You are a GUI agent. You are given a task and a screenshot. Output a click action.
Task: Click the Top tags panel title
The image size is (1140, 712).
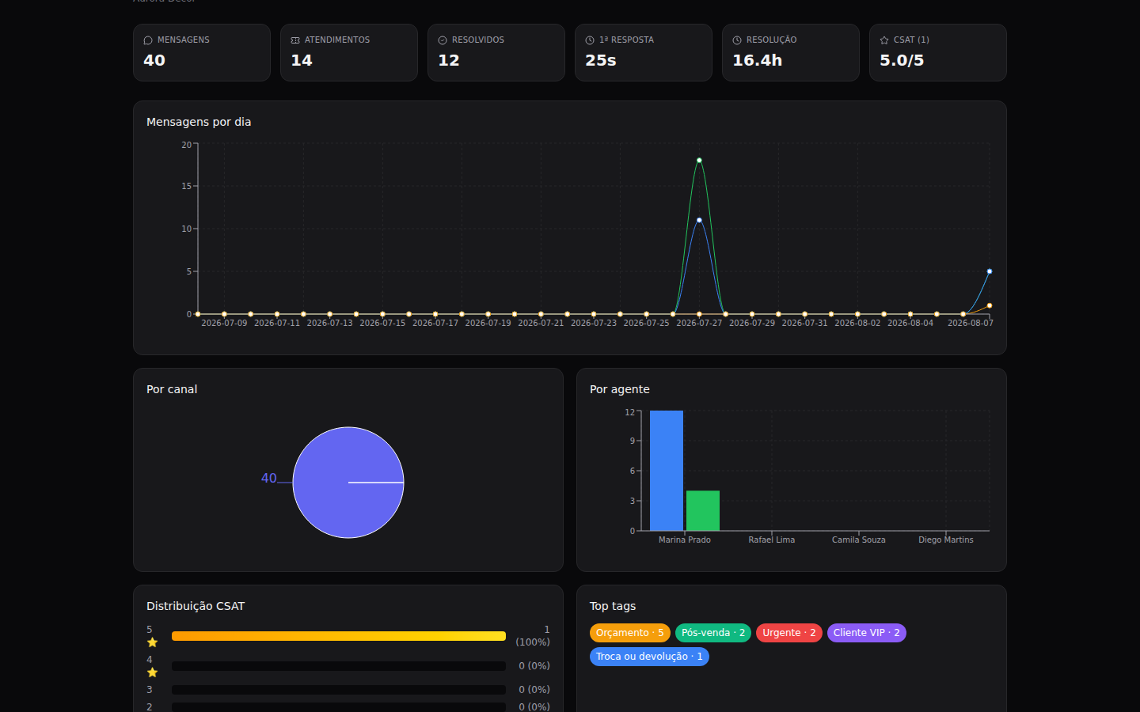[x=613, y=606]
